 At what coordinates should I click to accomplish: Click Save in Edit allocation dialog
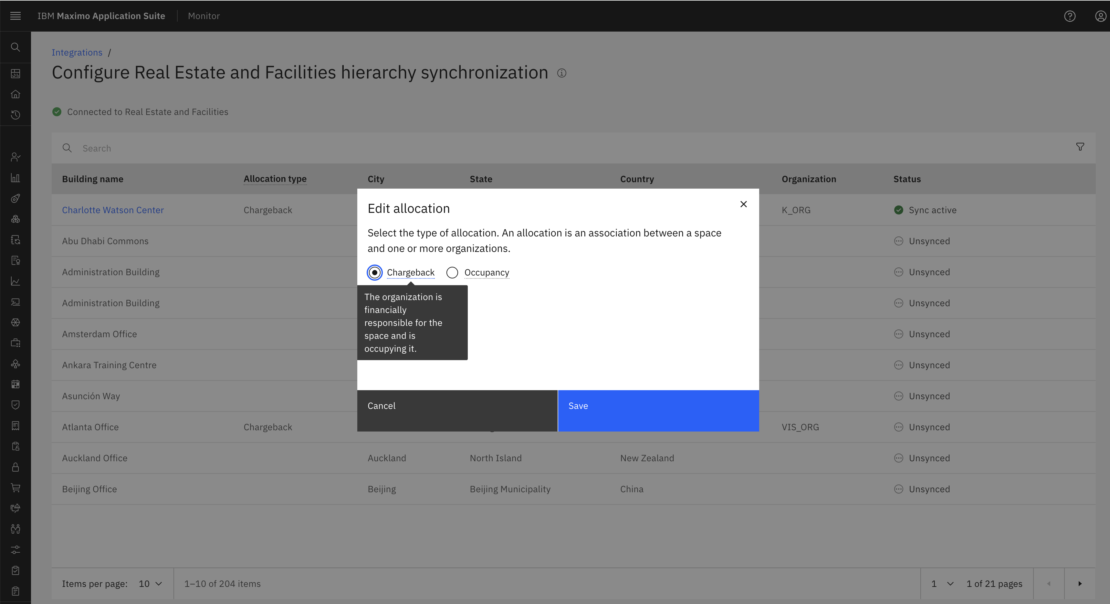tap(658, 411)
